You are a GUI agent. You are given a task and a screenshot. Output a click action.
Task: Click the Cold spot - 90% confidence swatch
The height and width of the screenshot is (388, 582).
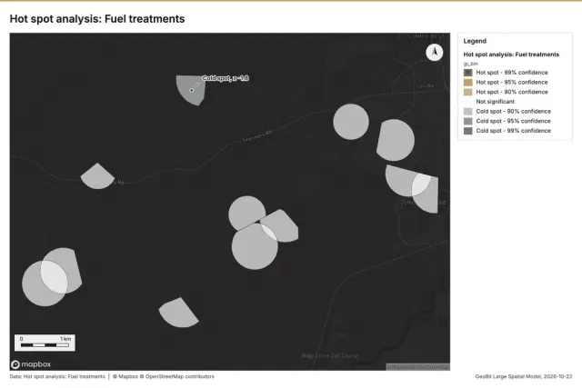click(468, 111)
